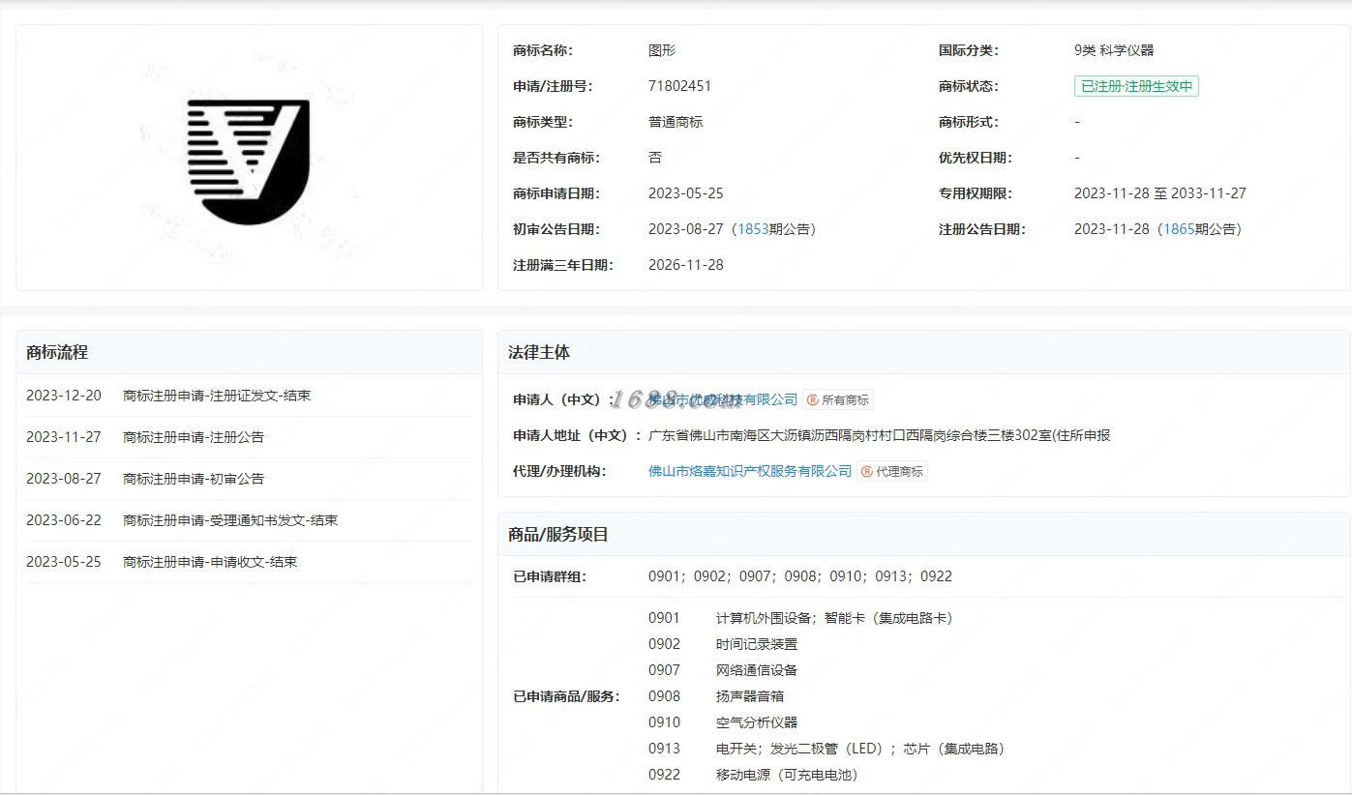Open the applicant company link beside 申请人（中文）
1352x795 pixels.
pos(723,399)
